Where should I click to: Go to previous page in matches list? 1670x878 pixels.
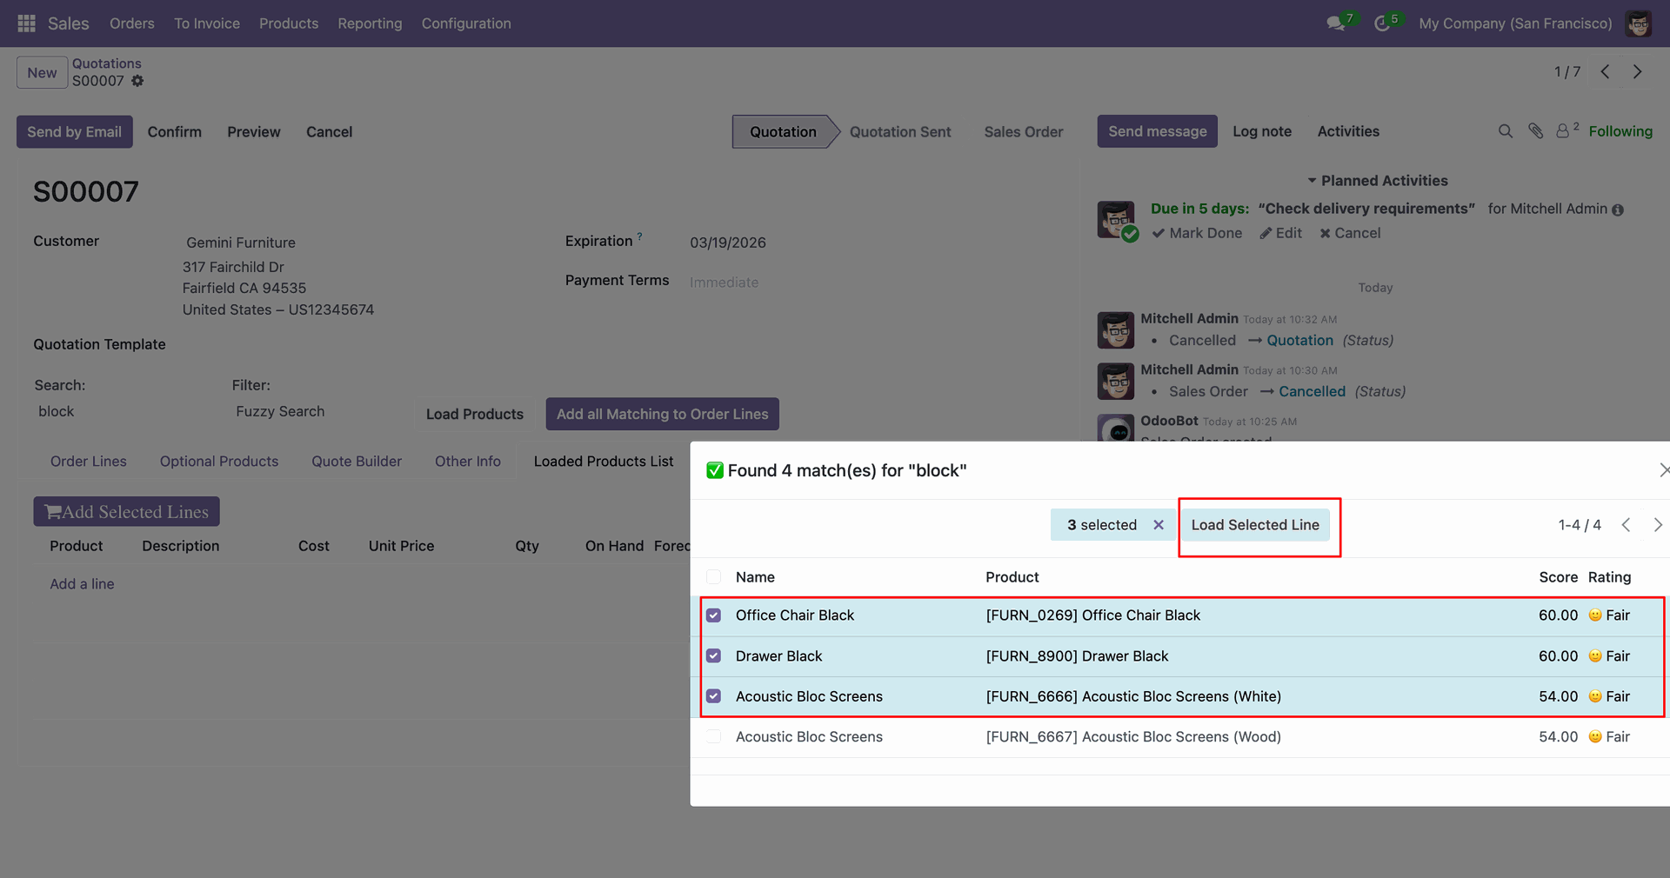(x=1626, y=525)
